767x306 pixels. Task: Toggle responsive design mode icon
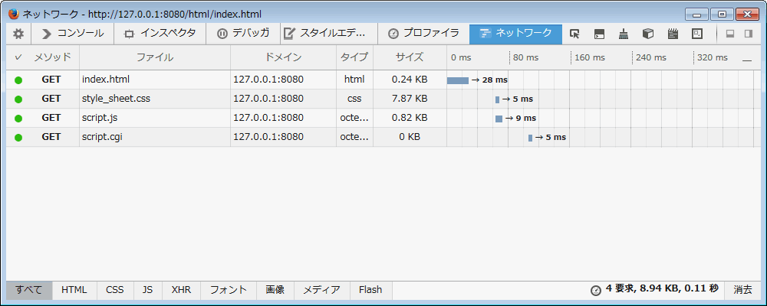(x=697, y=34)
